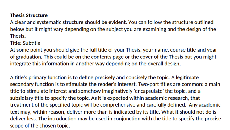Click the word 'encapsulate' in quotes
Image resolution: width=230 pixels, height=130 pixels.
[149, 91]
